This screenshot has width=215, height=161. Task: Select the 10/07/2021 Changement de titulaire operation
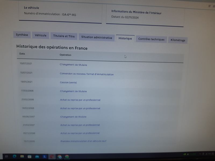point(73,65)
